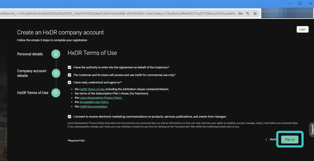Viewport: 314px width, 161px height.
Task: Minimize the browser window
Action: tap(290, 4)
